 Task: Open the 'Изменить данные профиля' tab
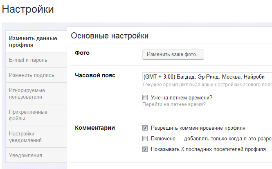click(33, 41)
